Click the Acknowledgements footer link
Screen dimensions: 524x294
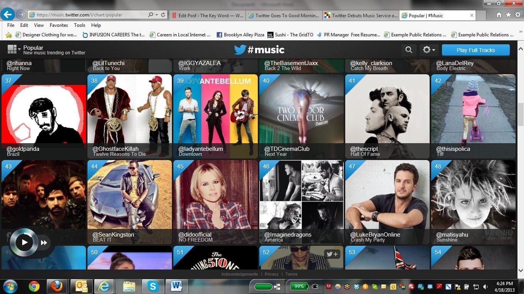[x=239, y=274]
